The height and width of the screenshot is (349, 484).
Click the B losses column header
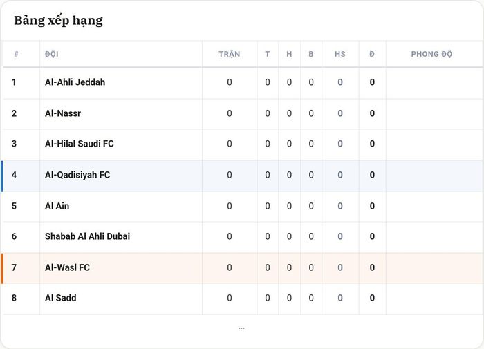pos(311,54)
